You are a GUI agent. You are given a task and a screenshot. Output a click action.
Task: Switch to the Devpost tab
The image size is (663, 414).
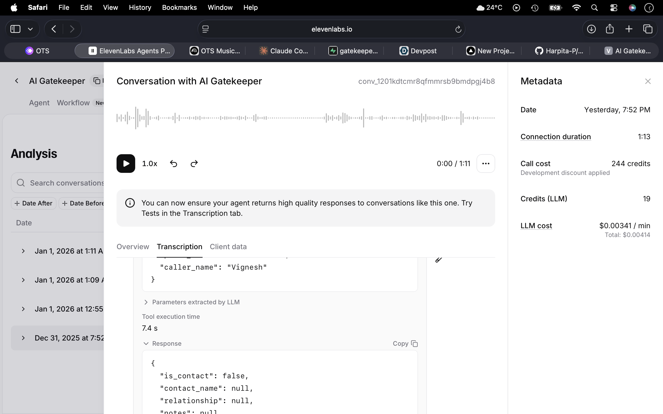(x=418, y=51)
